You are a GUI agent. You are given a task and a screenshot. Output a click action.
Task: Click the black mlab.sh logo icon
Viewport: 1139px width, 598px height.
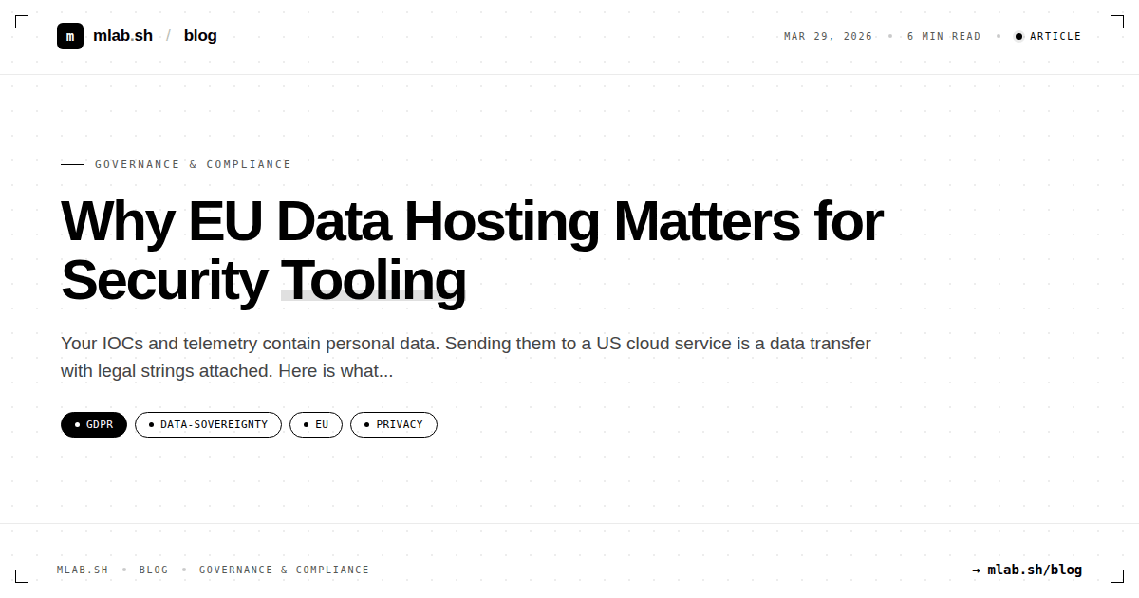point(70,36)
